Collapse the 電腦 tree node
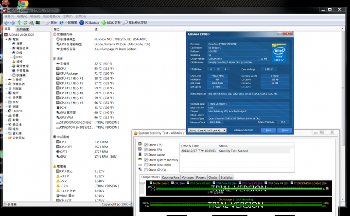350x216 pixels. tap(6, 39)
